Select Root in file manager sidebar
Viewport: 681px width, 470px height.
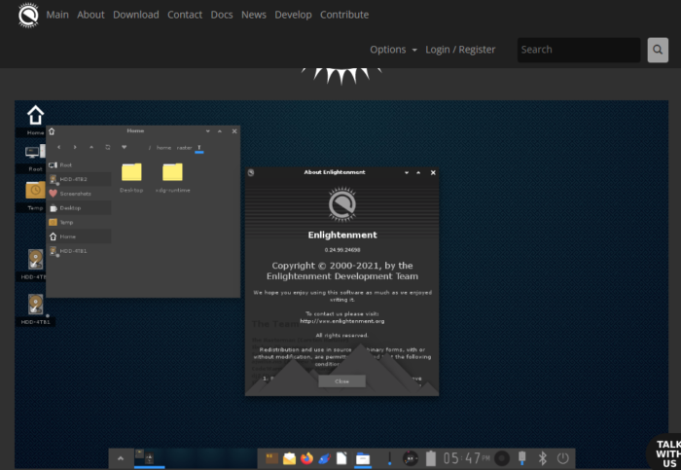(79, 165)
